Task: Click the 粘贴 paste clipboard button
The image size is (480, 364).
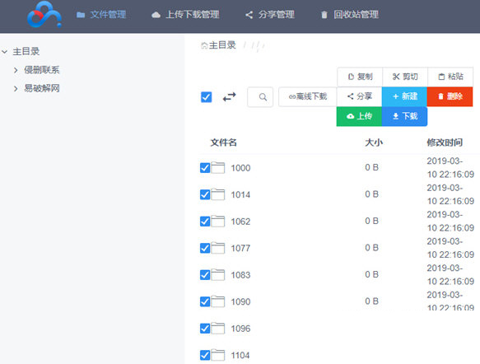Action: (450, 77)
